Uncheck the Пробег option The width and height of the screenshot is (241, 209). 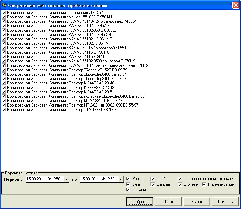click(153, 179)
